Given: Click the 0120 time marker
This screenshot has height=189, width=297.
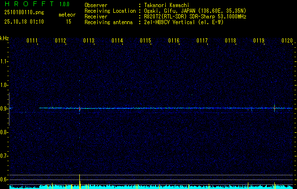Looking at the screenshot, I should [x=287, y=41].
